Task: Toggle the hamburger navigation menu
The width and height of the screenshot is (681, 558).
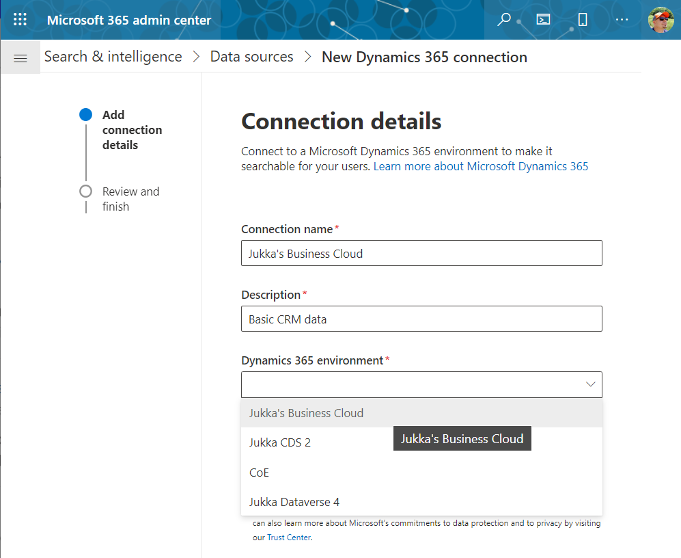Action: click(x=20, y=58)
